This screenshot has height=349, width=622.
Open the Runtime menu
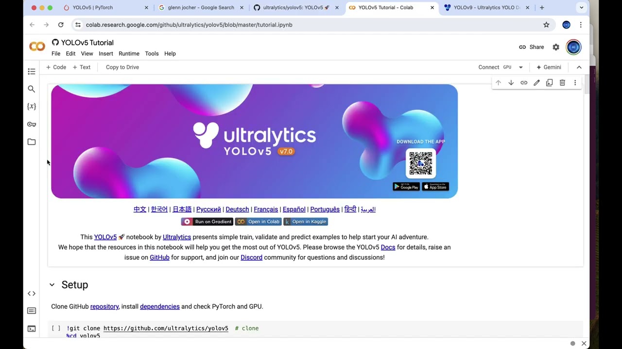pos(129,54)
